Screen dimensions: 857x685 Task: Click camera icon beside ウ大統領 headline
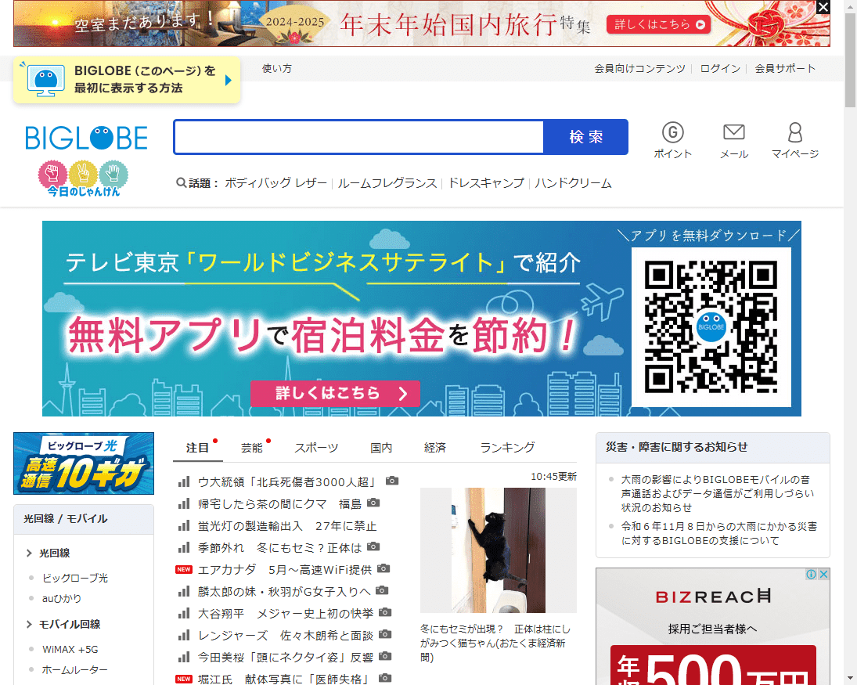tap(392, 481)
